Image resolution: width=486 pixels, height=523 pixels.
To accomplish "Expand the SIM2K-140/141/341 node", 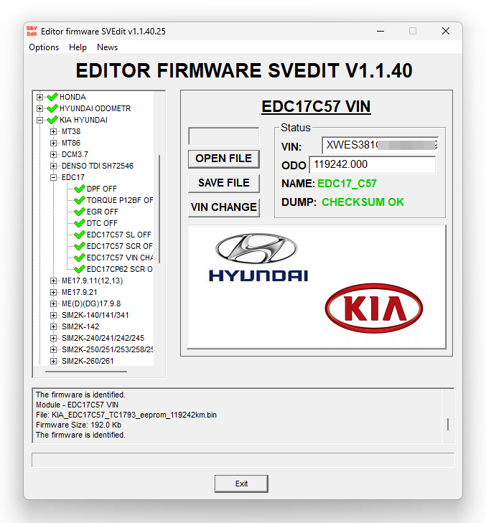I will 53,315.
